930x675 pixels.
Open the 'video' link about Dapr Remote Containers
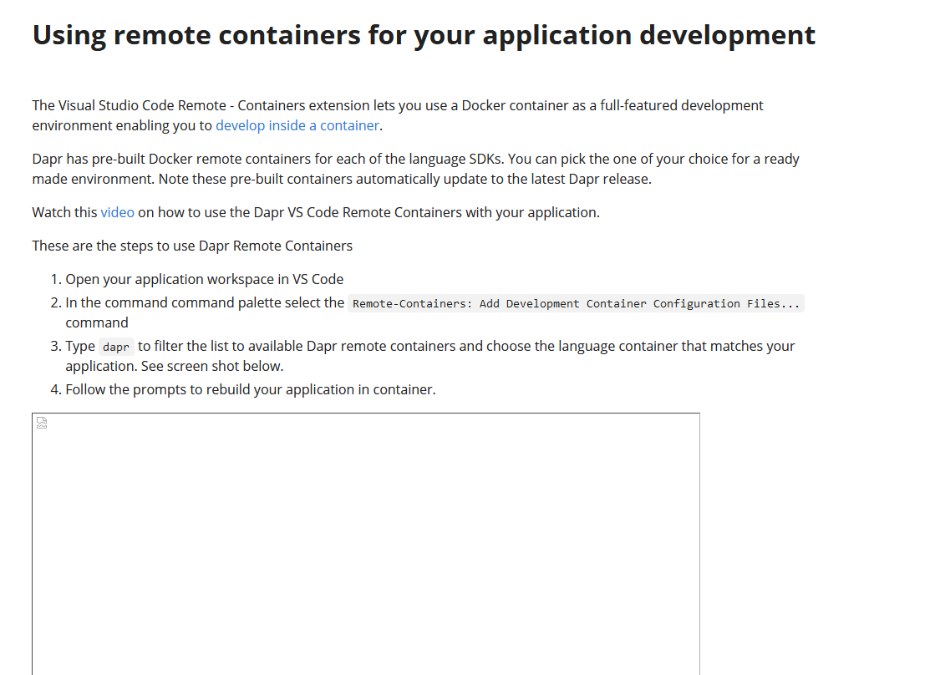117,212
